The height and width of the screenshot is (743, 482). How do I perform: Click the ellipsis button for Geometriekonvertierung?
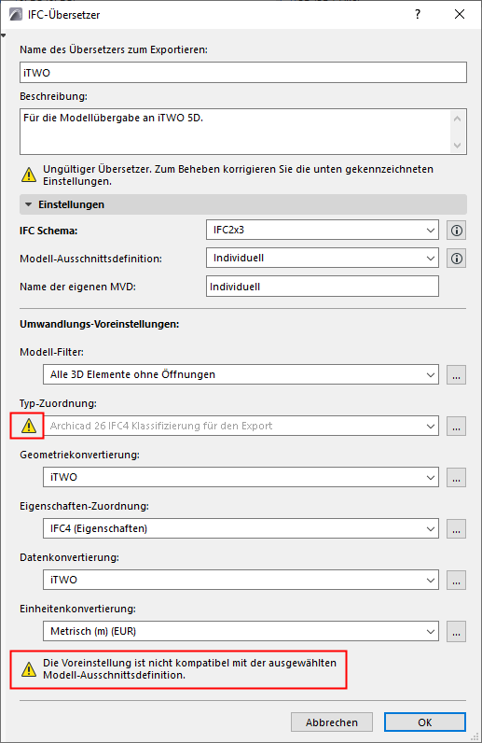[457, 478]
